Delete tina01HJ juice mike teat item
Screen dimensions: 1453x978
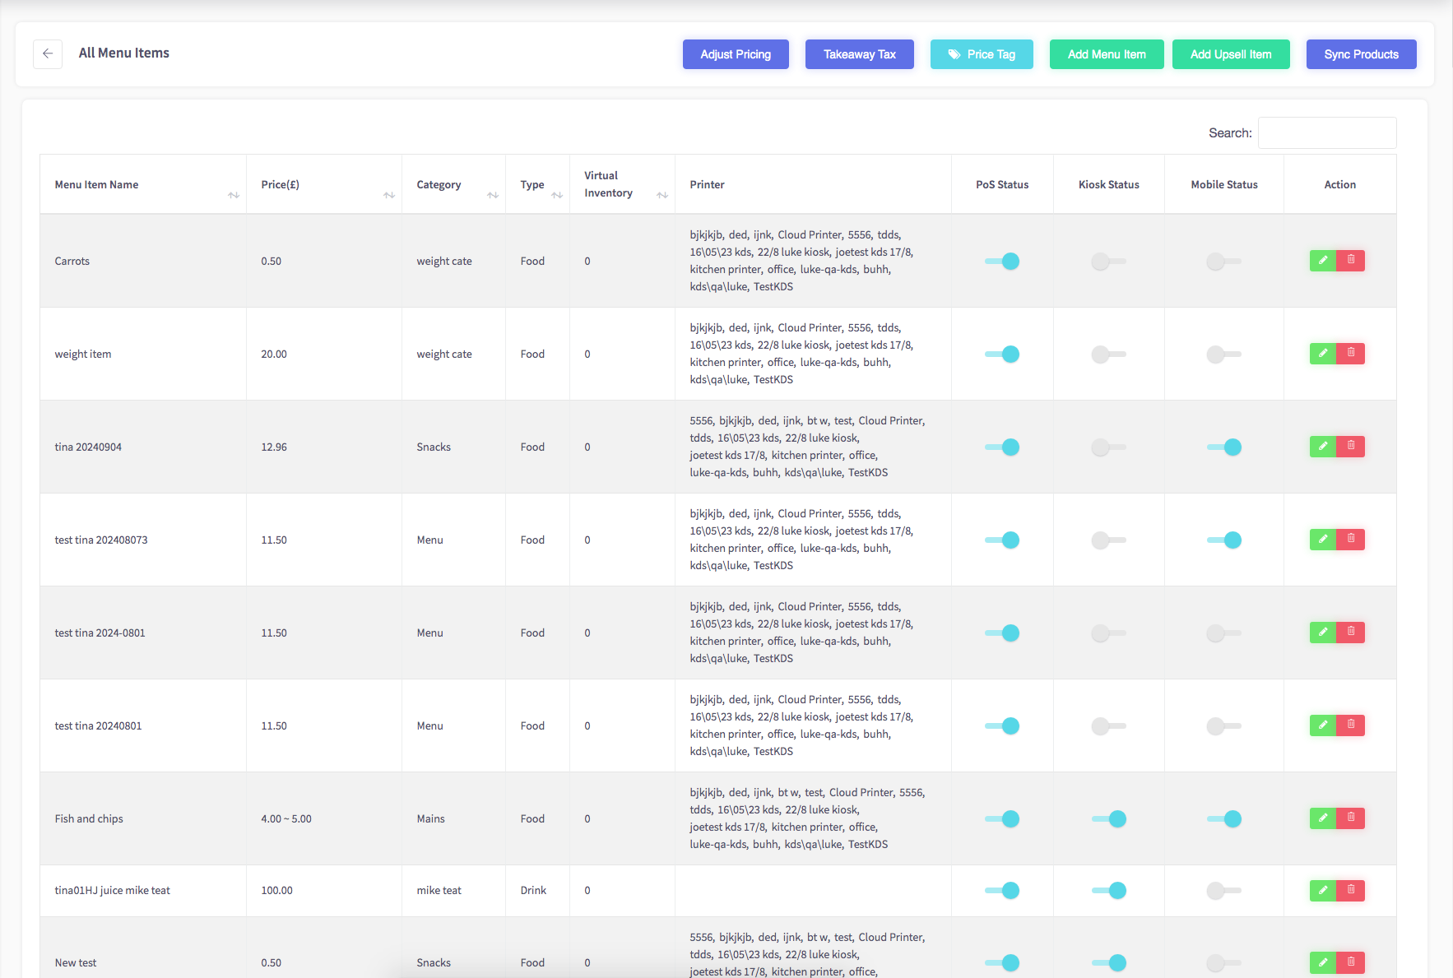pyautogui.click(x=1351, y=891)
